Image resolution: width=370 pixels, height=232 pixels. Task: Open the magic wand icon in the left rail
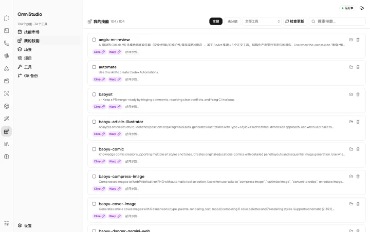[x=7, y=119]
